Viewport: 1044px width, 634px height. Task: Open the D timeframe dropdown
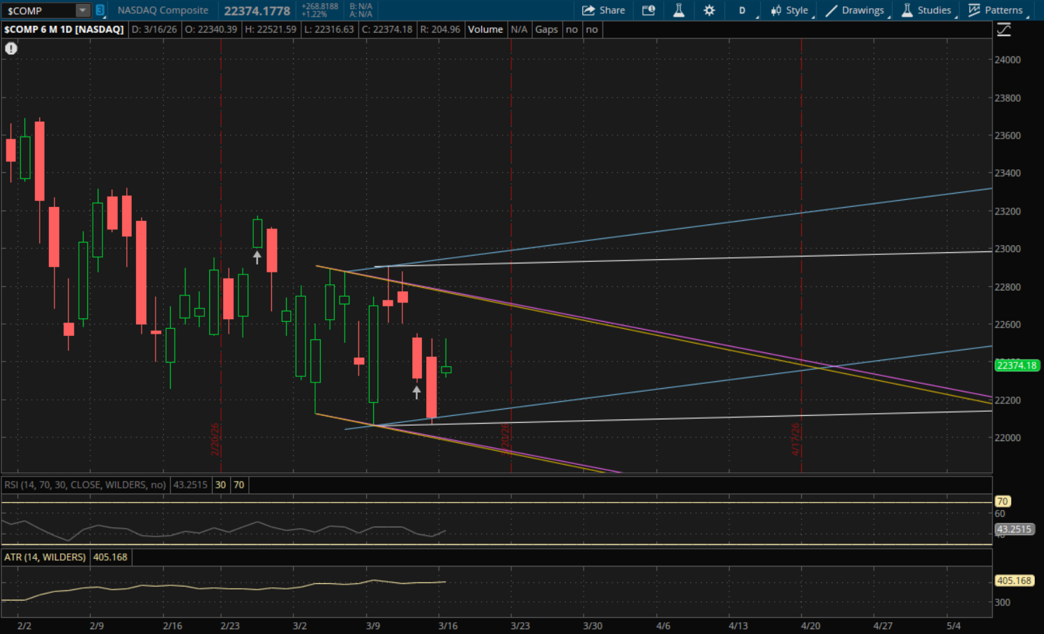pos(743,10)
